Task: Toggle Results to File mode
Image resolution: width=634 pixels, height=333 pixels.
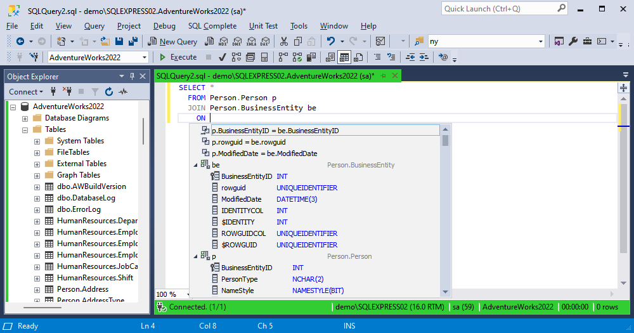Action: click(358, 57)
